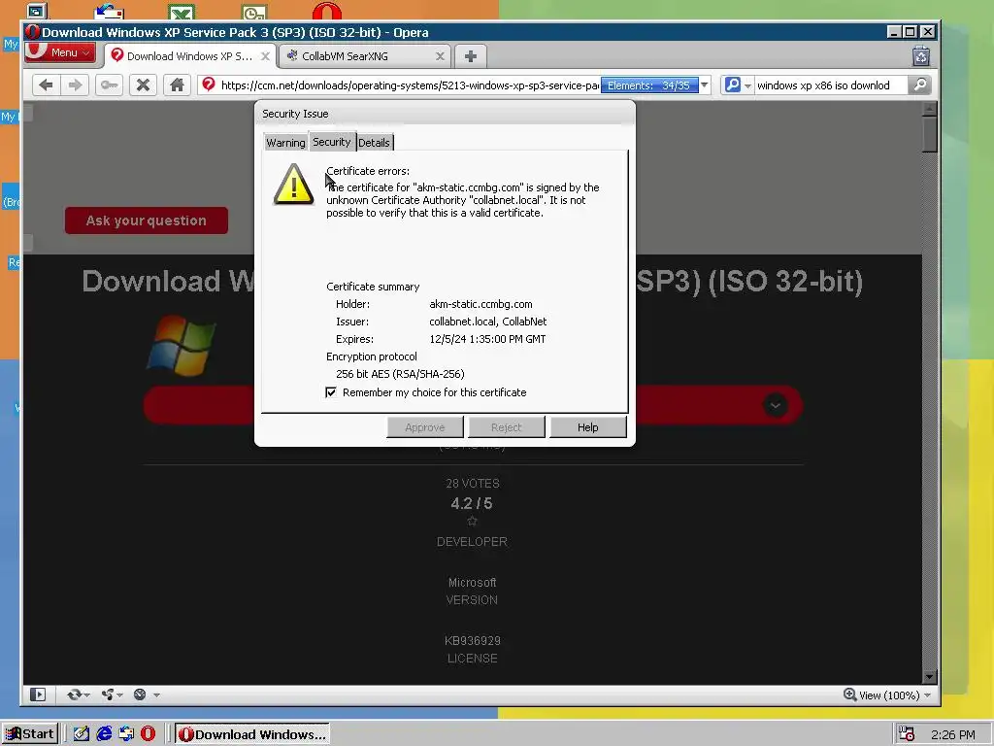Click the first quick launch notepad icon
The height and width of the screenshot is (746, 994).
click(82, 734)
